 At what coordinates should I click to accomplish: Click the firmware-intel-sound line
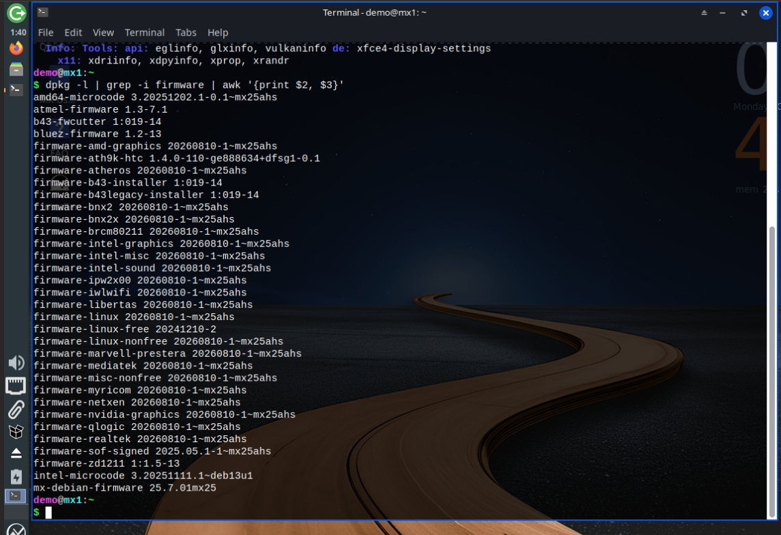tap(152, 268)
